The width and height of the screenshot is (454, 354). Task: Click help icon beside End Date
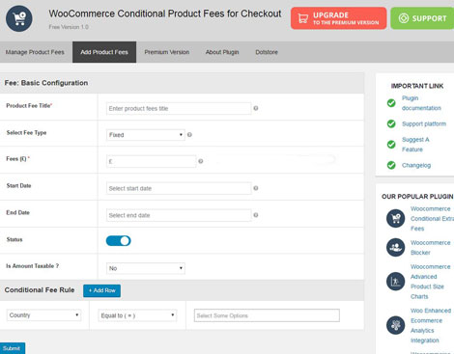pyautogui.click(x=256, y=215)
